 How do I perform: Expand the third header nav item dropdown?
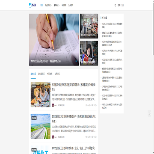coord(56,5)
